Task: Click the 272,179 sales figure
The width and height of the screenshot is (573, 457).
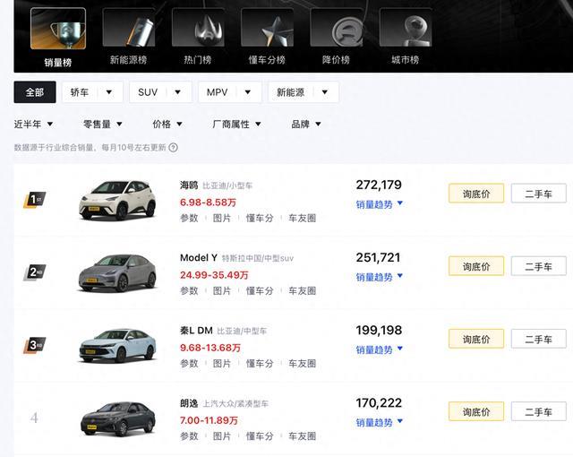Action: pos(379,185)
